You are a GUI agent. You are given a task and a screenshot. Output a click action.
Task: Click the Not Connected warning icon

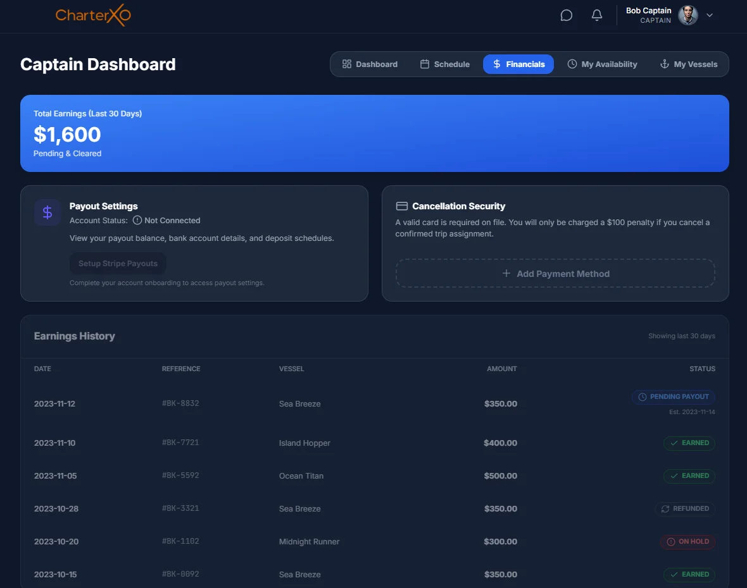tap(137, 220)
